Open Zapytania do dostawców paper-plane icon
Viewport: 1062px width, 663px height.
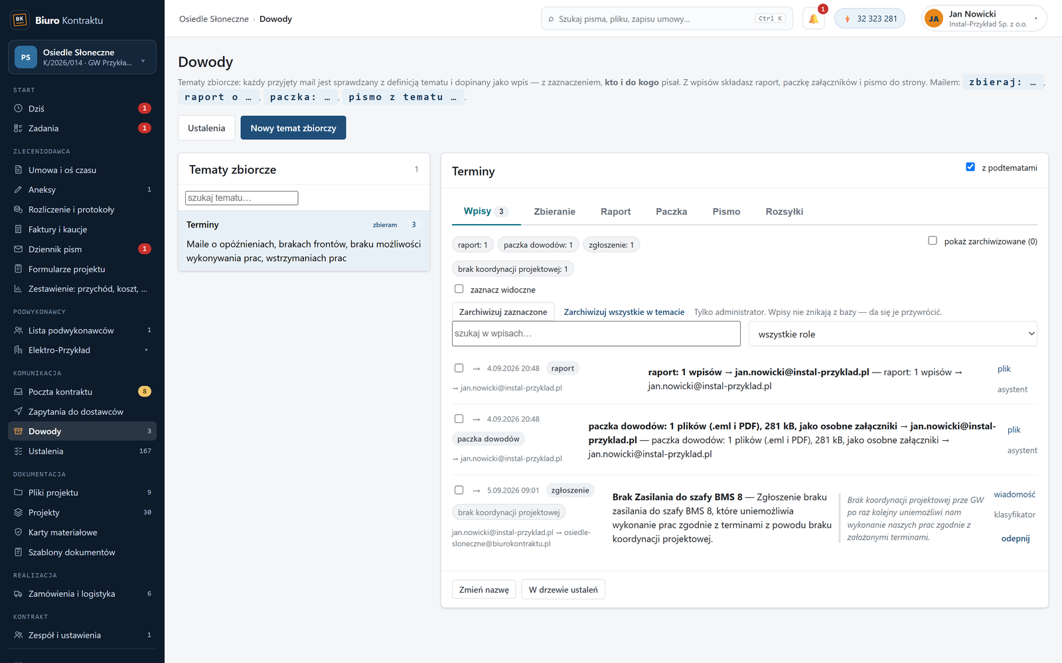(19, 412)
